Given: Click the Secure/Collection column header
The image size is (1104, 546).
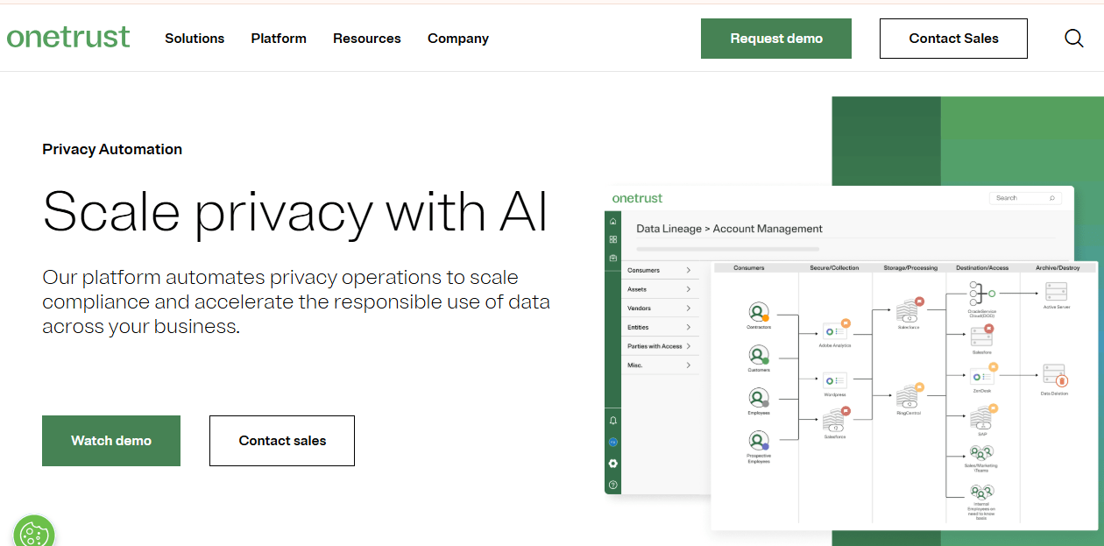Looking at the screenshot, I should [x=834, y=267].
